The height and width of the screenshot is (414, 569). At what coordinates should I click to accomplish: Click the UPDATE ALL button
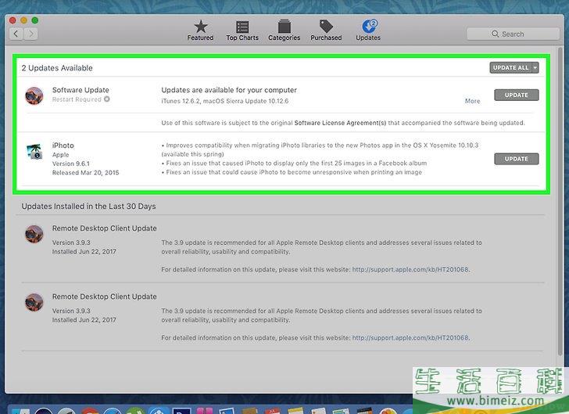click(x=510, y=67)
